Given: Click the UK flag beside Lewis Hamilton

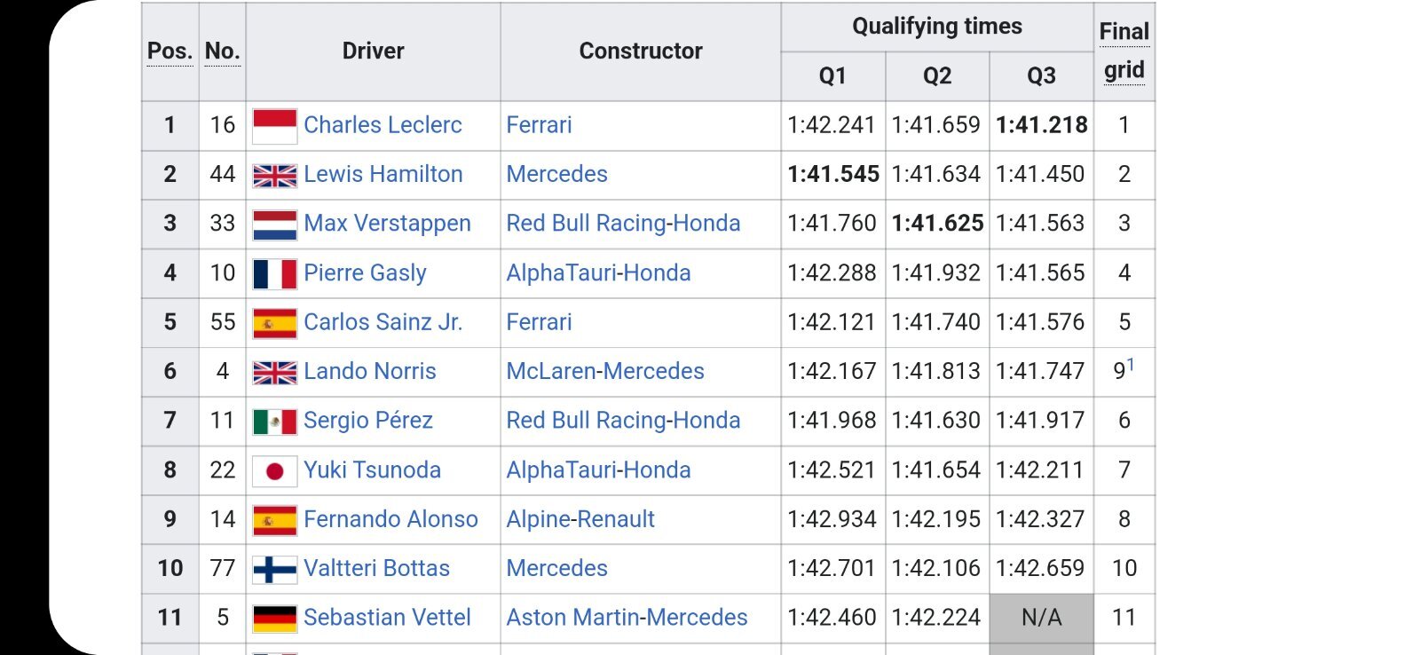Looking at the screenshot, I should (x=274, y=176).
